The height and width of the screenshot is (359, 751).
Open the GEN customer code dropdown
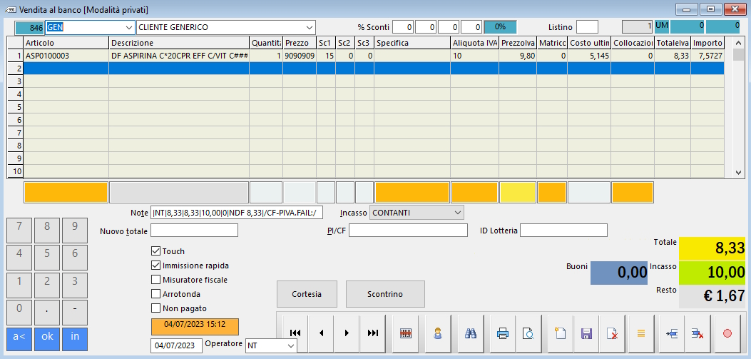click(x=129, y=27)
